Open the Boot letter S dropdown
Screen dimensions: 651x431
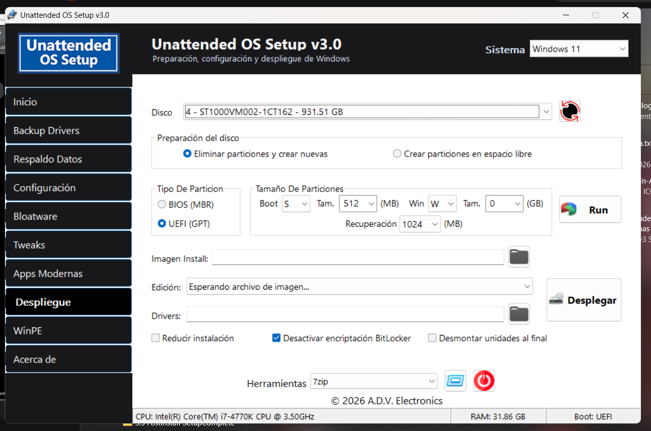(x=296, y=204)
